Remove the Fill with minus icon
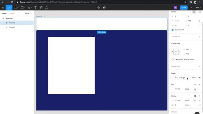The width and height of the screenshot is (203, 114). [x=200, y=89]
